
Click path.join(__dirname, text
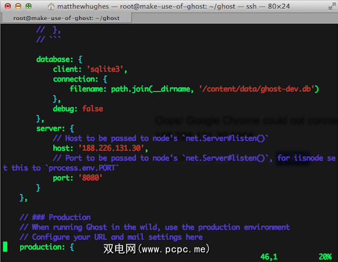152,89
